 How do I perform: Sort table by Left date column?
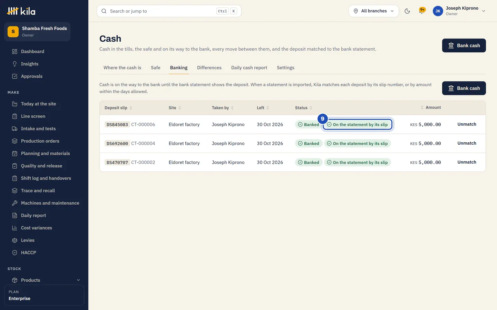point(263,108)
